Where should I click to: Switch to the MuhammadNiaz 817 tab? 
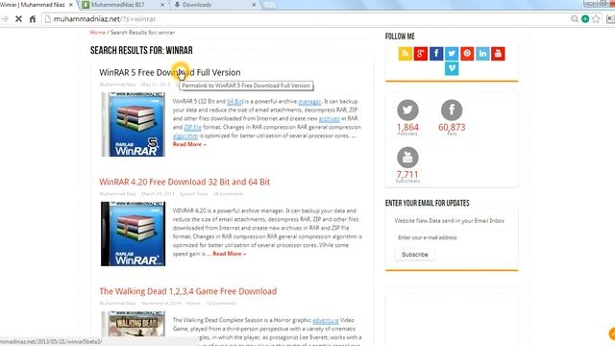tap(122, 5)
